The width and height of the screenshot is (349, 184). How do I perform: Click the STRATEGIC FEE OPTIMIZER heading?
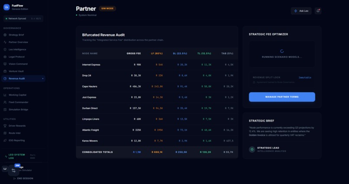pyautogui.click(x=268, y=34)
